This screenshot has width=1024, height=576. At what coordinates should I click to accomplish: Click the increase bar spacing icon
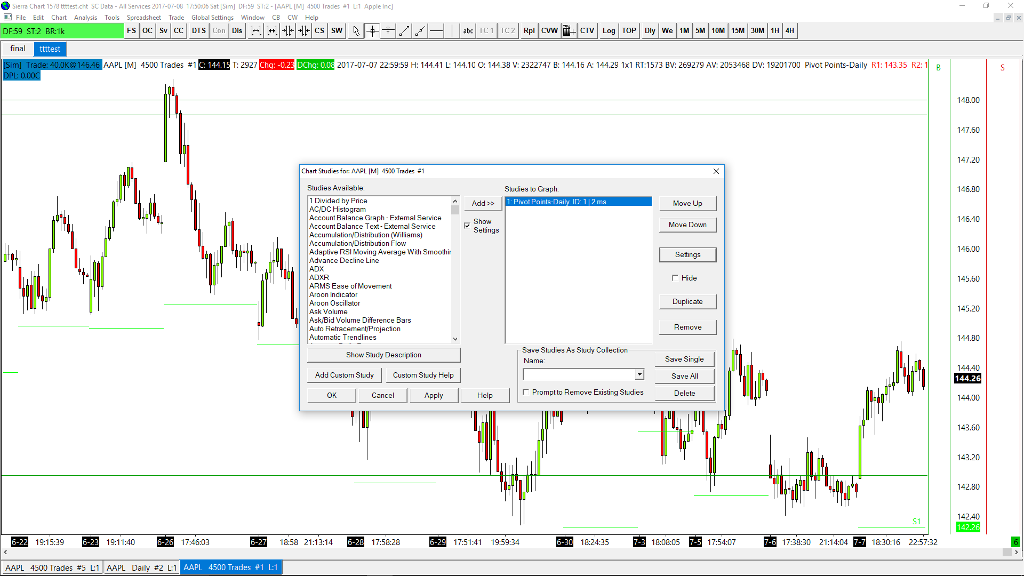pyautogui.click(x=256, y=31)
